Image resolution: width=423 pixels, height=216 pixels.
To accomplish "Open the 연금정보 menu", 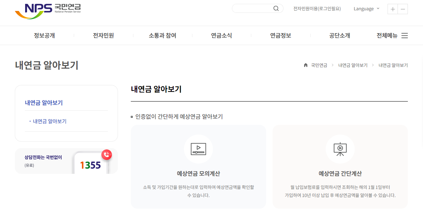I will [x=281, y=35].
